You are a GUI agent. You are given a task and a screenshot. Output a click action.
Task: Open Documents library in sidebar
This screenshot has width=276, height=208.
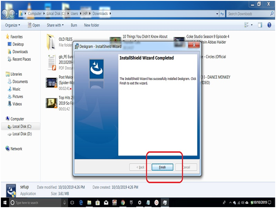18,82
